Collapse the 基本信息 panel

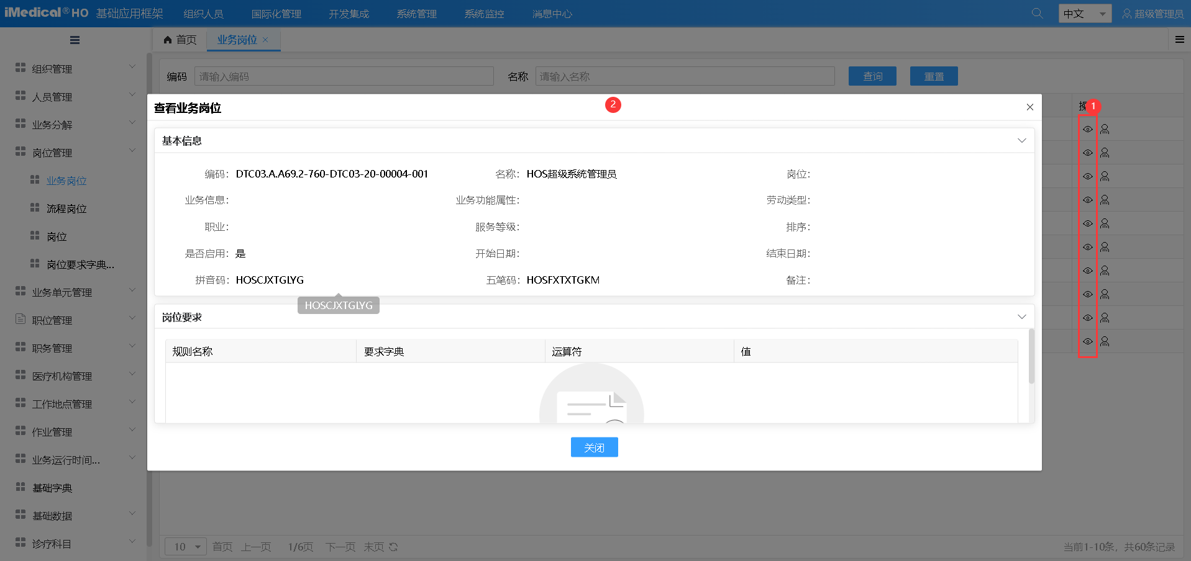[1021, 141]
